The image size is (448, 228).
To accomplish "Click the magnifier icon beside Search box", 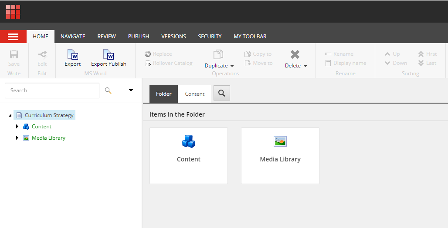I will tap(108, 91).
